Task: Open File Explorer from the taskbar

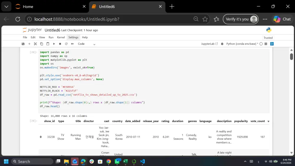Action: [x=66, y=162]
